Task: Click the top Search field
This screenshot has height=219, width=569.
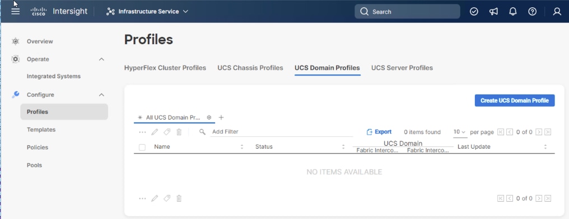Action: pyautogui.click(x=407, y=12)
